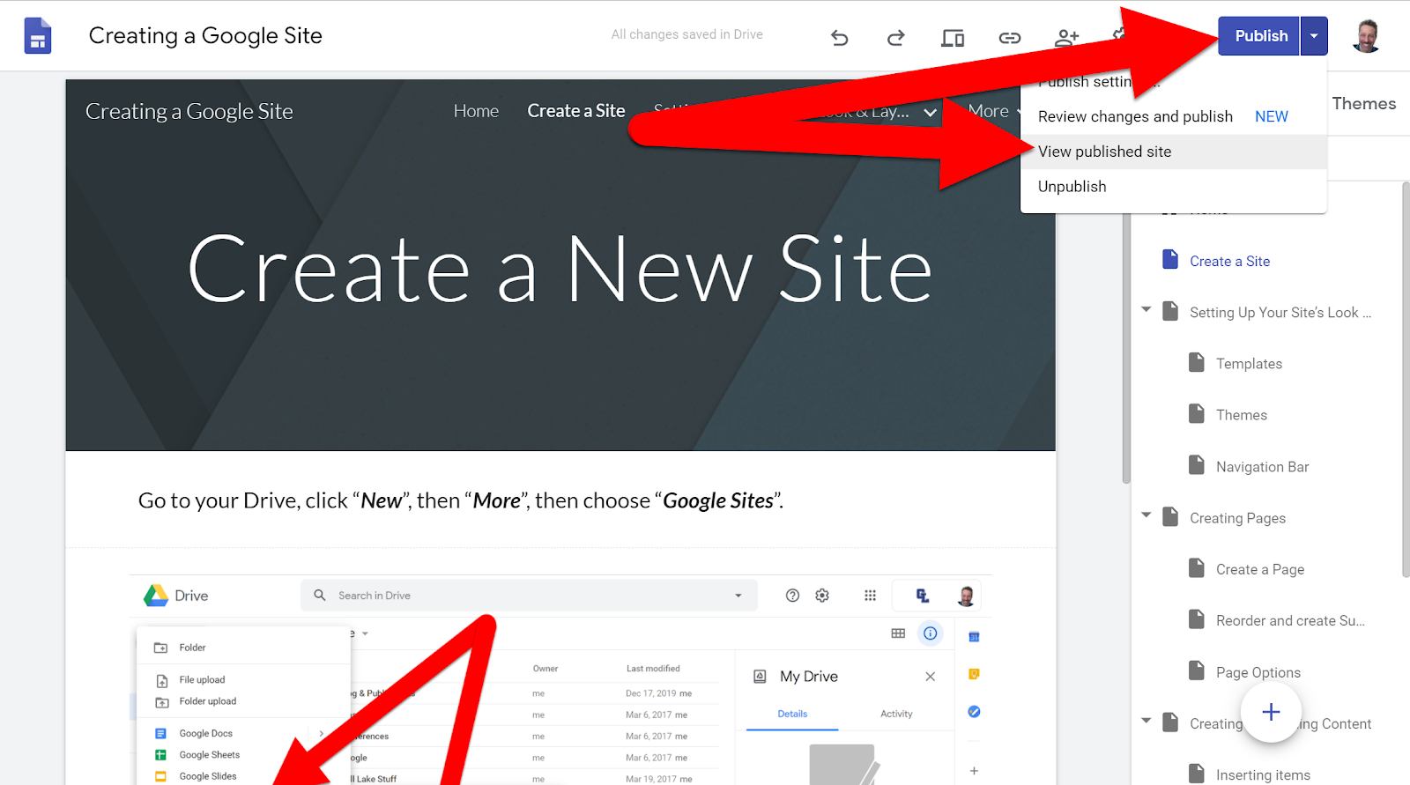Click the Create a New Site heading
The height and width of the screenshot is (785, 1410).
pyautogui.click(x=560, y=270)
